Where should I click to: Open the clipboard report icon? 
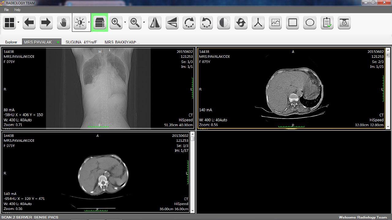[x=327, y=23]
